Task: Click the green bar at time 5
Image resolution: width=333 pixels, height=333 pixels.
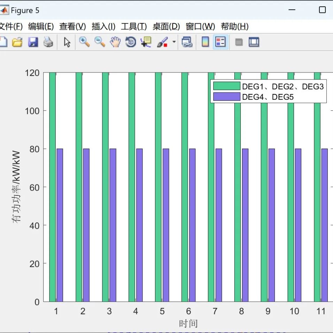Action: 158,187
